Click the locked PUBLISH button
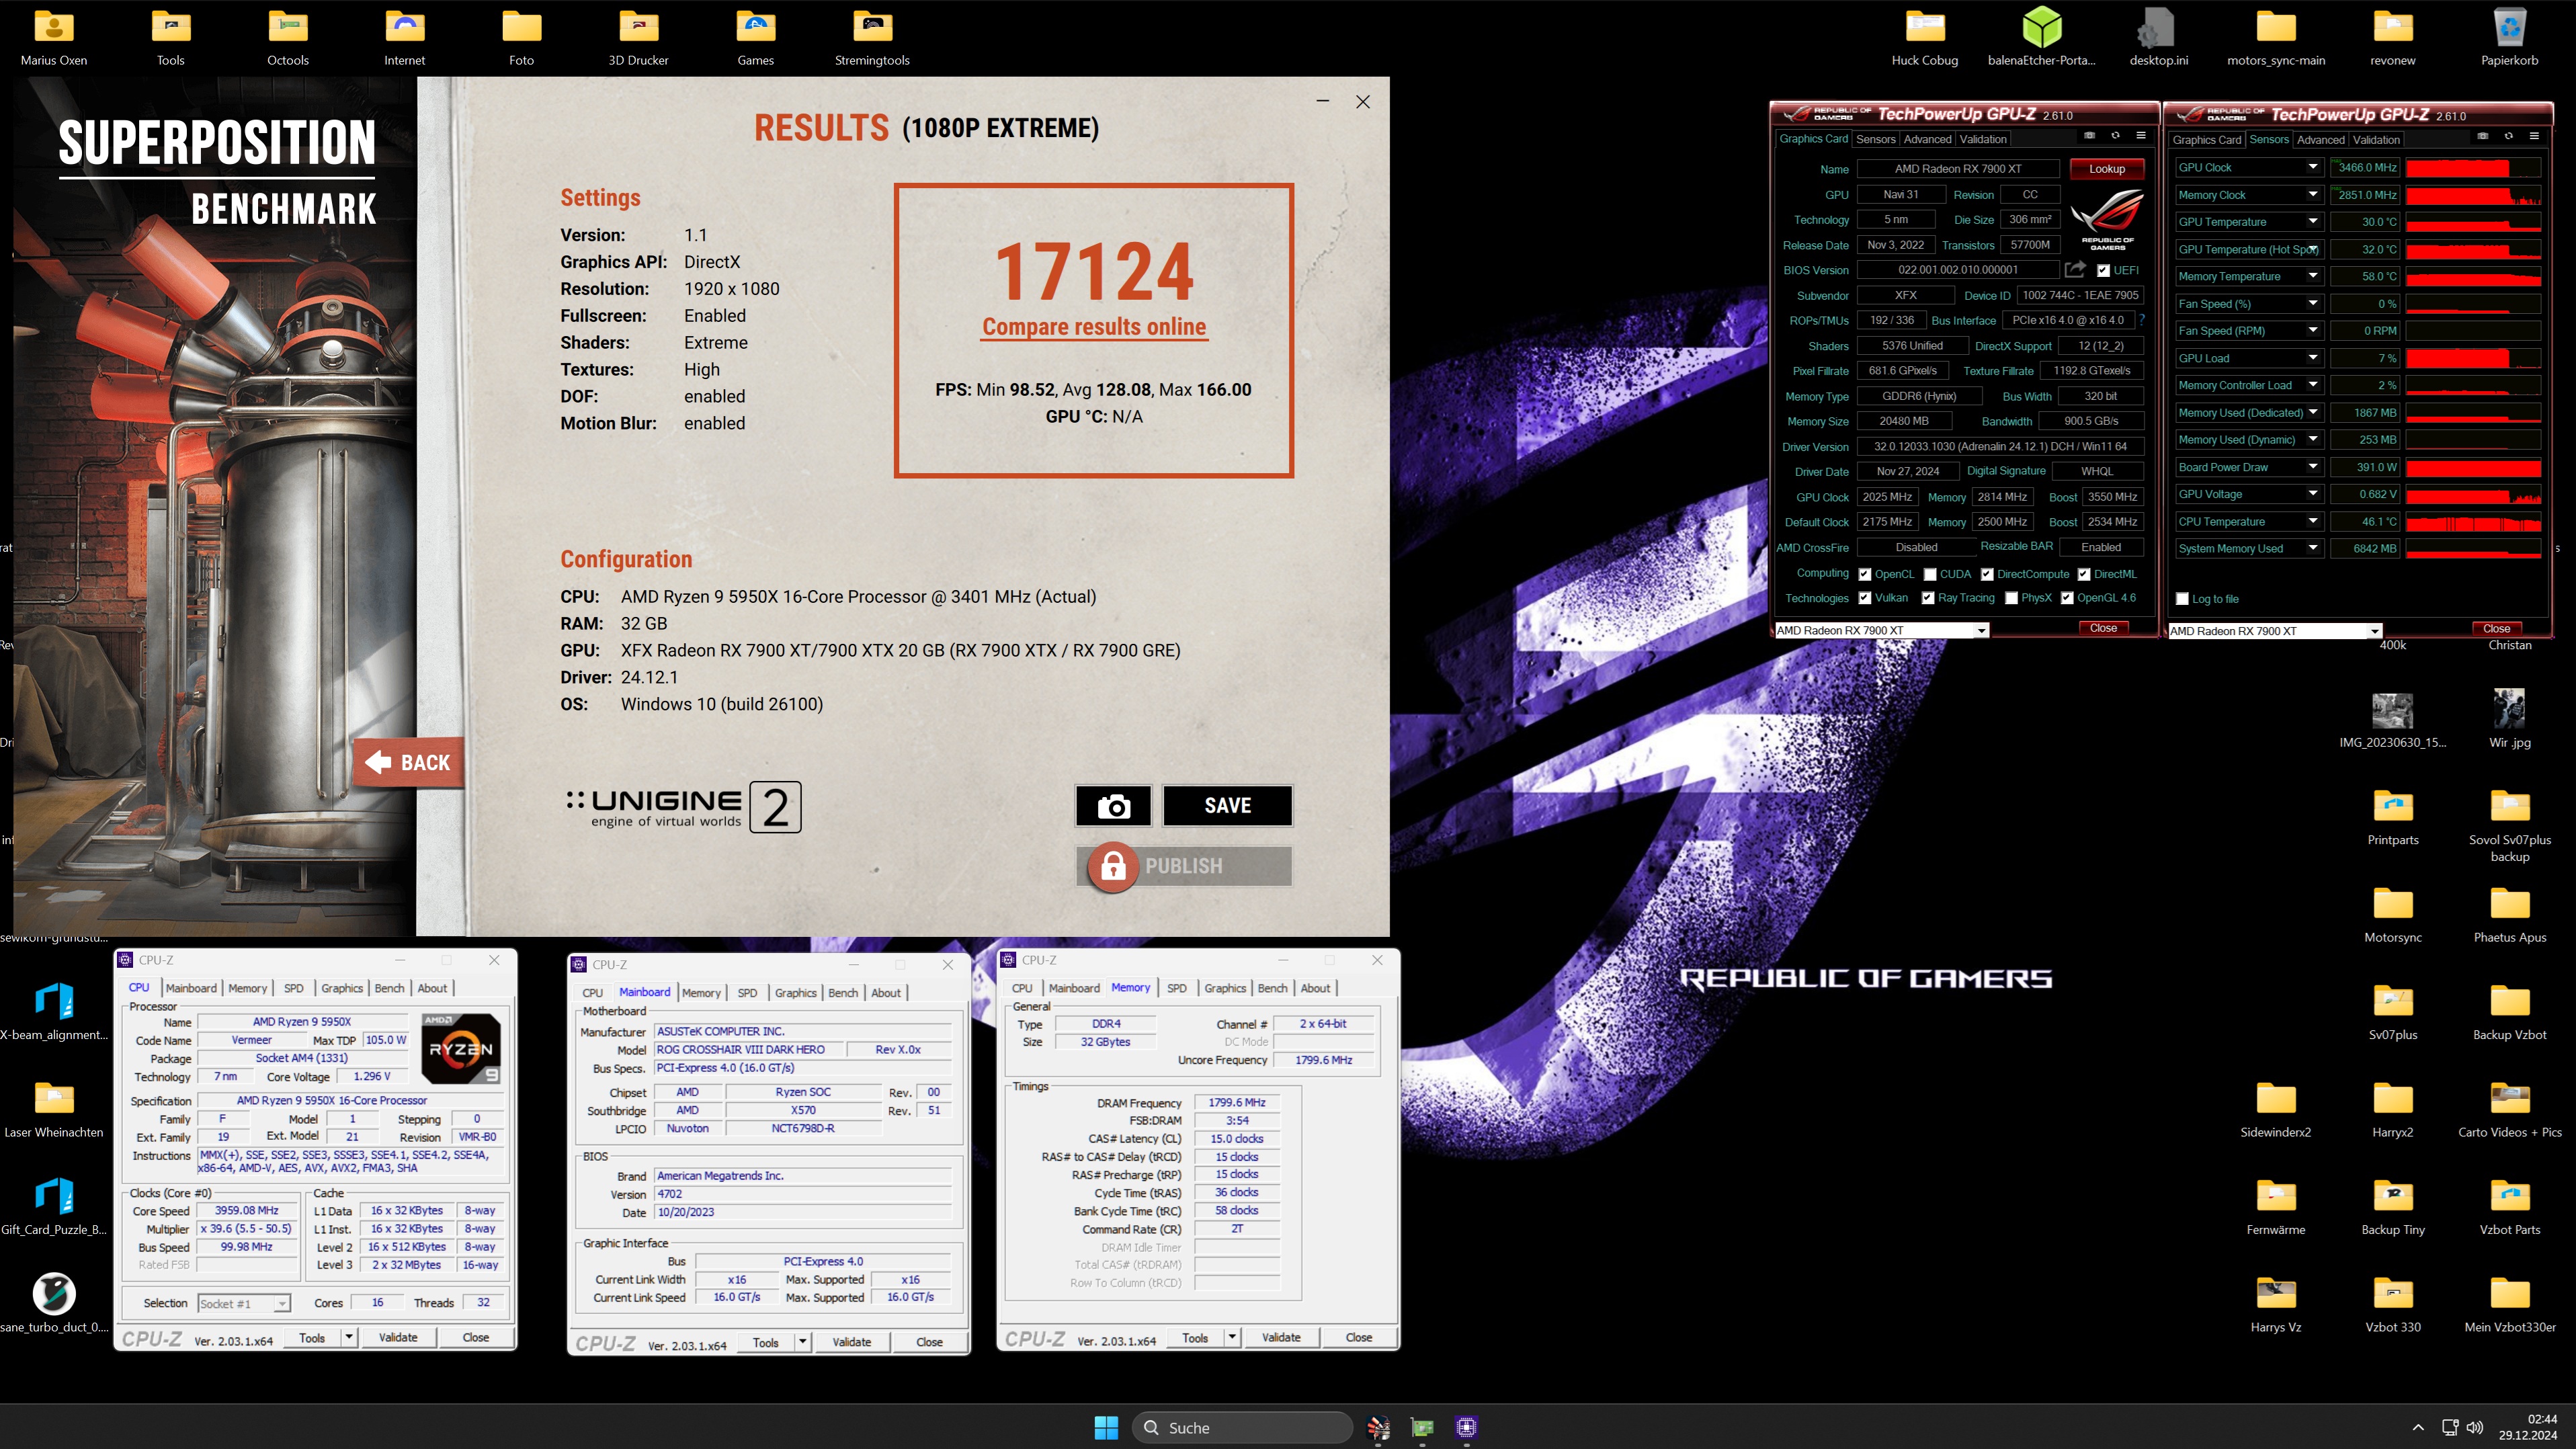The width and height of the screenshot is (2576, 1449). pyautogui.click(x=1184, y=866)
